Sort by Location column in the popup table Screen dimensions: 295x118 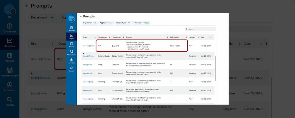click(x=198, y=37)
